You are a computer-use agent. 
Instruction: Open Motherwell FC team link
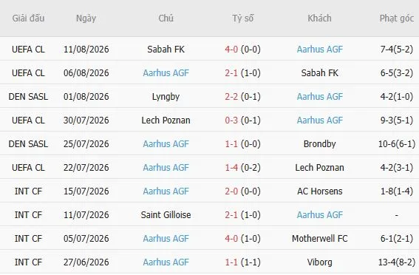(319, 238)
